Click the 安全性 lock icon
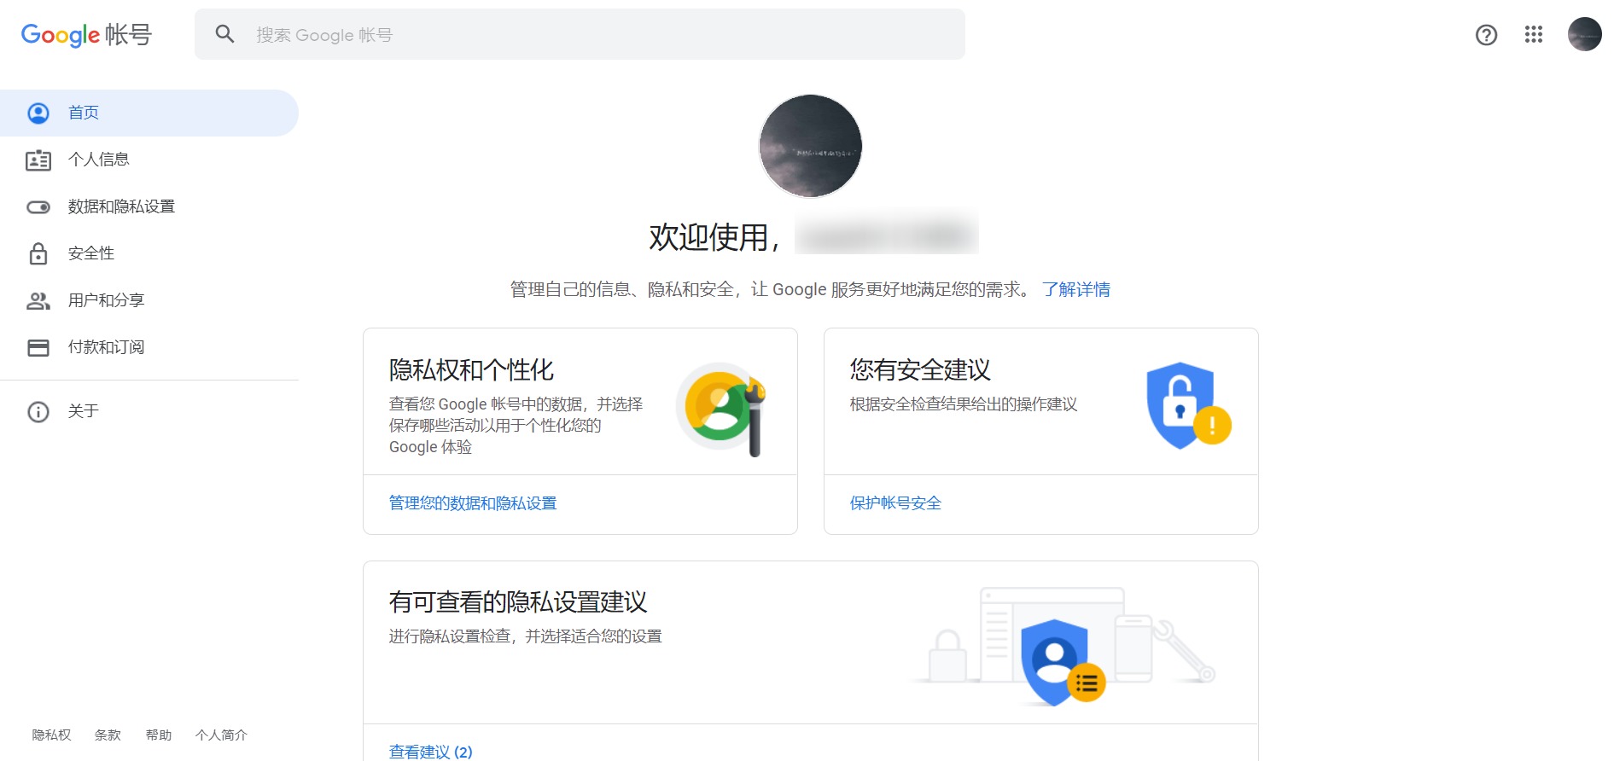This screenshot has height=761, width=1620. 38,253
